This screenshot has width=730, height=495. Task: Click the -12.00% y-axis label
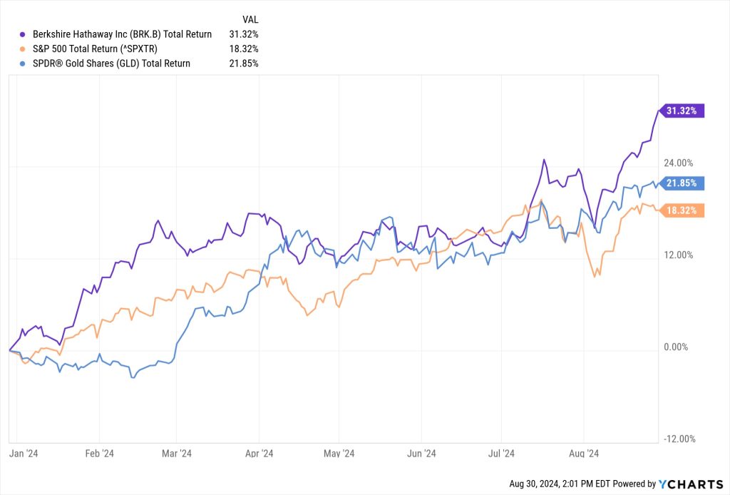679,439
